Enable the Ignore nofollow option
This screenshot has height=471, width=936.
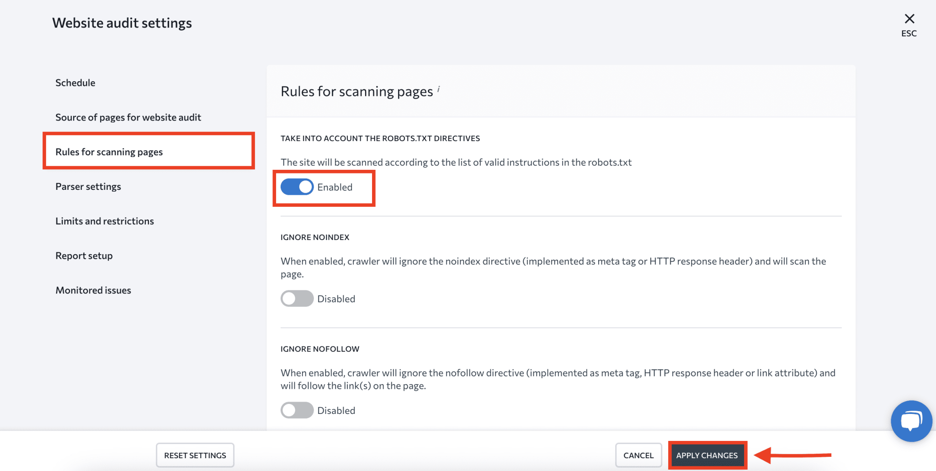tap(297, 410)
